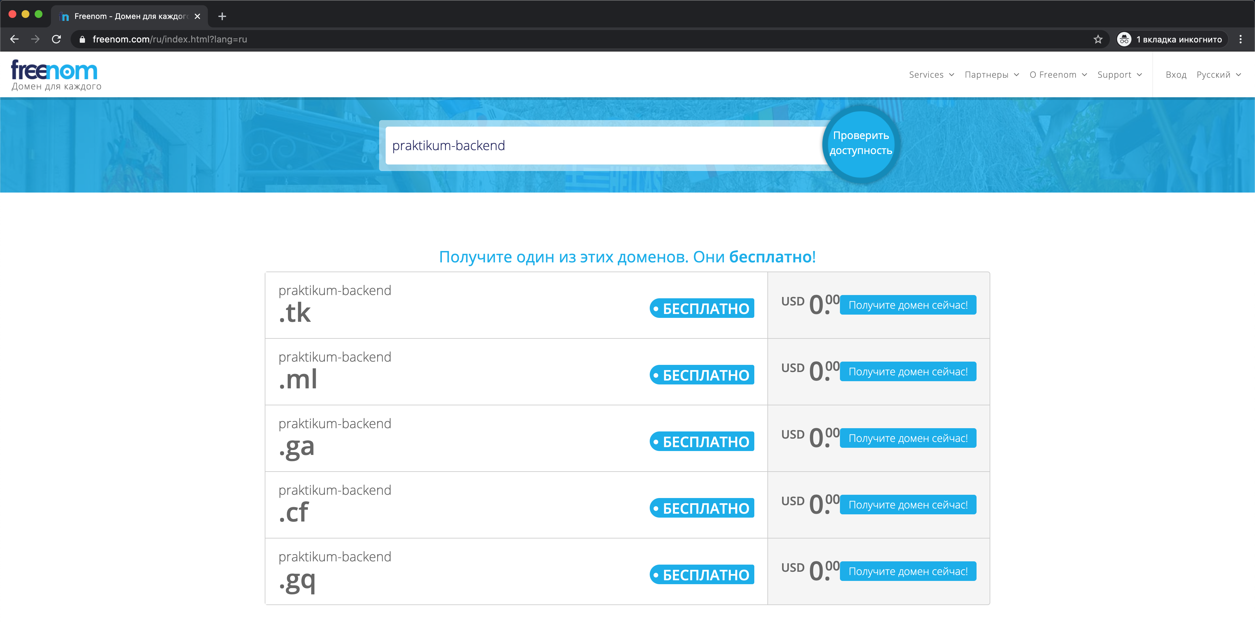This screenshot has height=624, width=1255.
Task: Click the USD 0.00 price for .ga
Action: 810,438
